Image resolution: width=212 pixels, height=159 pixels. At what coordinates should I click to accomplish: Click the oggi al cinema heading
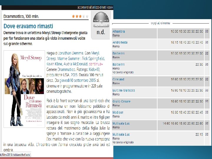(160, 23)
